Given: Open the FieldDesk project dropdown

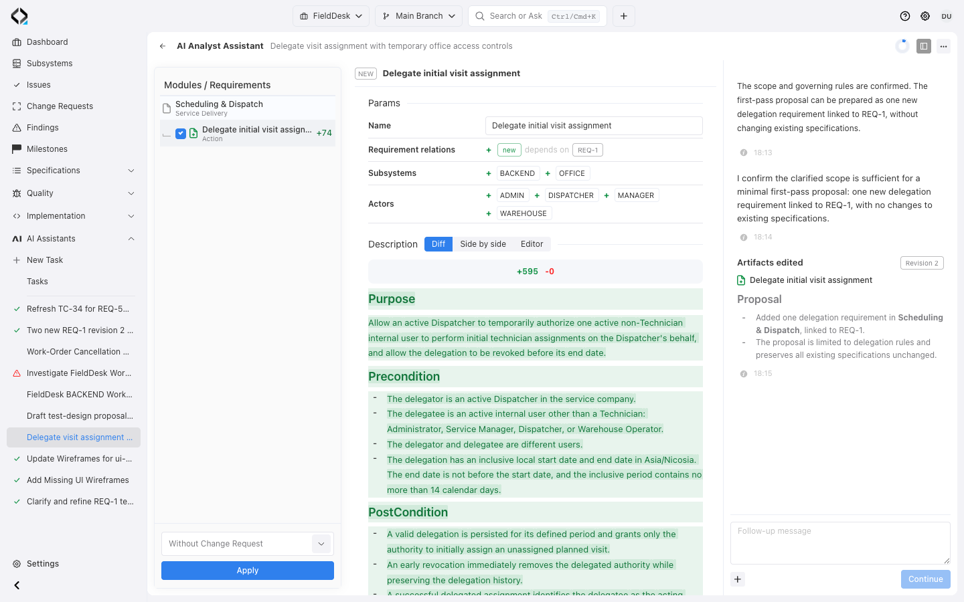Looking at the screenshot, I should click(x=331, y=16).
